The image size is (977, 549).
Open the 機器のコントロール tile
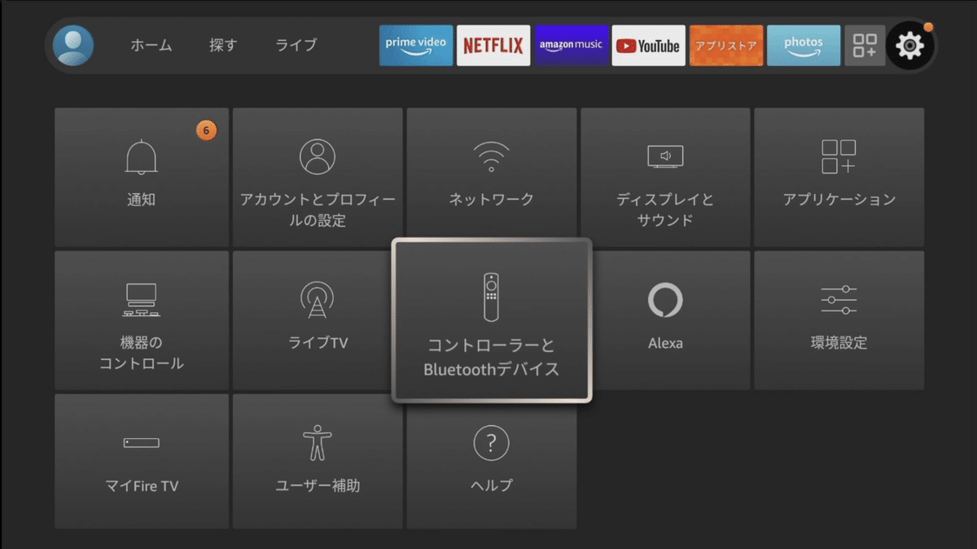click(x=142, y=320)
